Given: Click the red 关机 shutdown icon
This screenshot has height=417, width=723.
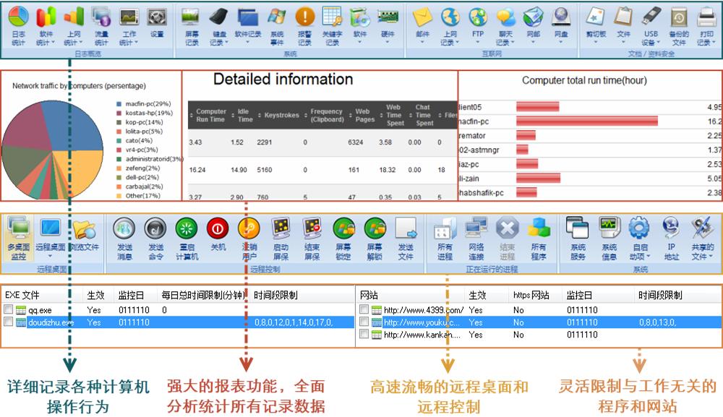Looking at the screenshot, I should [x=218, y=228].
